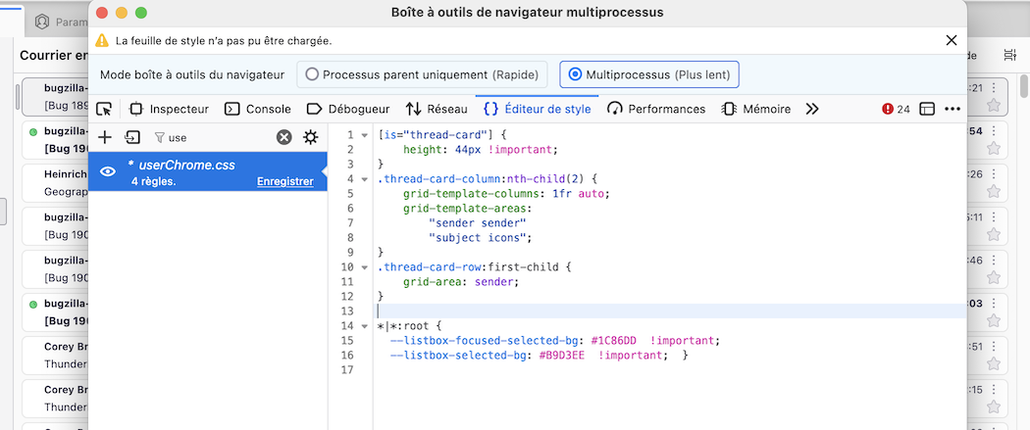Select Multiprocessus radio option
This screenshot has height=430, width=1030.
point(575,74)
